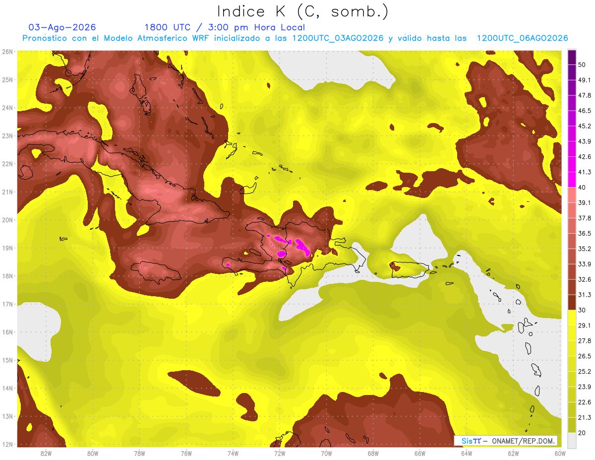Screen dimensions: 595x460
Task: Click the colorbar label "23.9"
Action: [585, 387]
